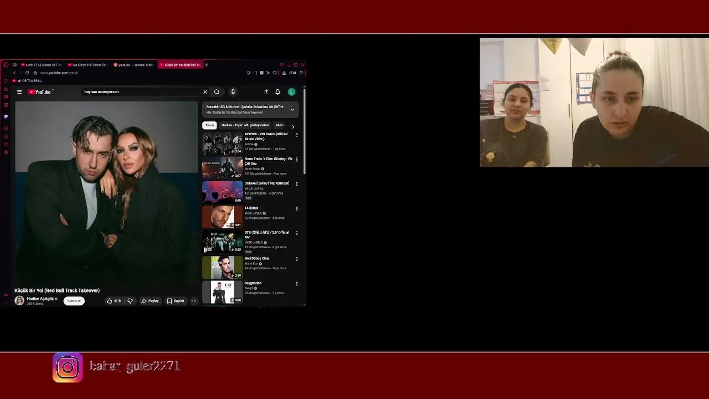This screenshot has width=709, height=399.
Task: Open the three-dot more actions under video
Action: [194, 301]
